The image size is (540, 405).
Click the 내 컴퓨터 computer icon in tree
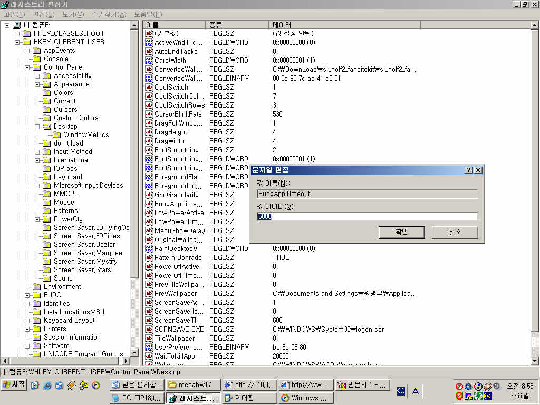(x=17, y=25)
